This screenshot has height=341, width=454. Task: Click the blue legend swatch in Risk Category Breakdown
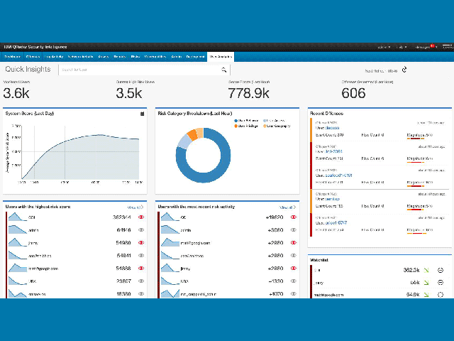click(x=236, y=121)
